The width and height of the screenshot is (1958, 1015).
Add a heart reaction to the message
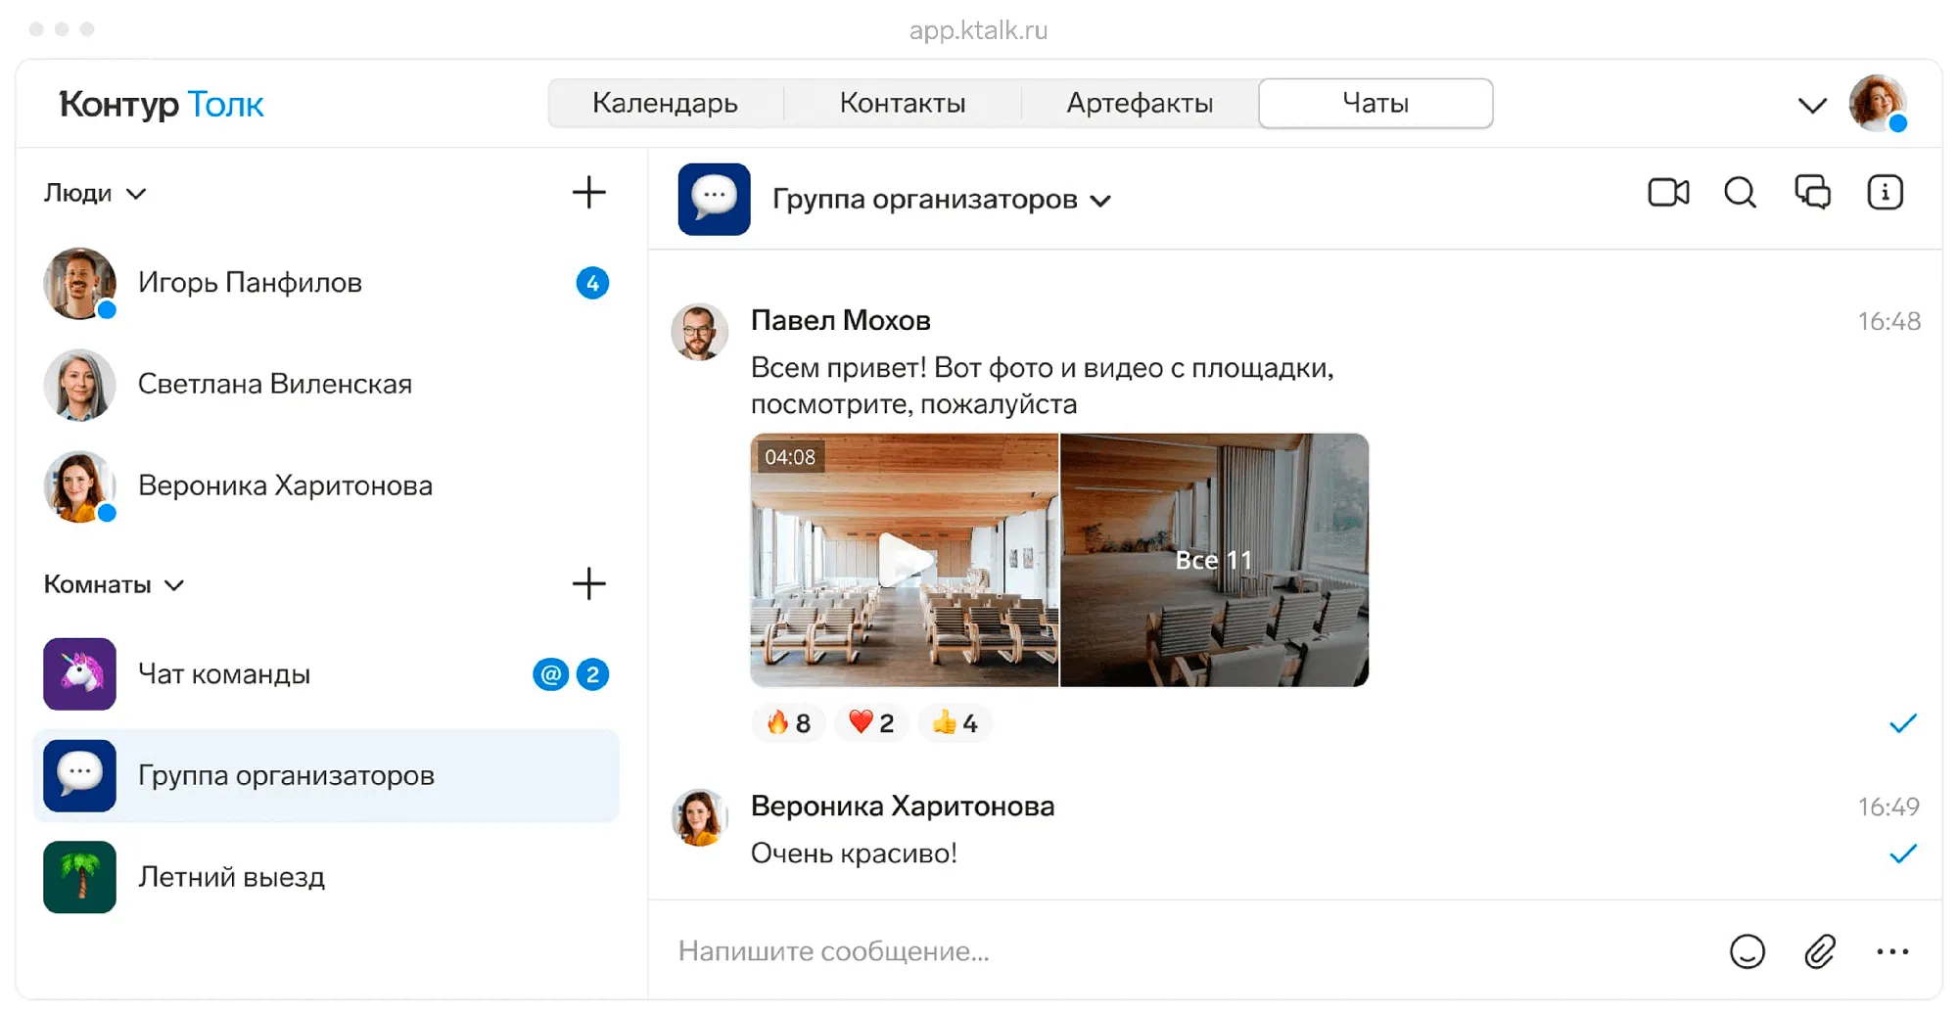tap(870, 723)
